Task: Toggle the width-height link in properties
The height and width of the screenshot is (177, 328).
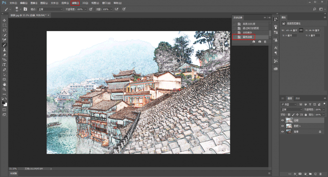Action: [x=301, y=30]
